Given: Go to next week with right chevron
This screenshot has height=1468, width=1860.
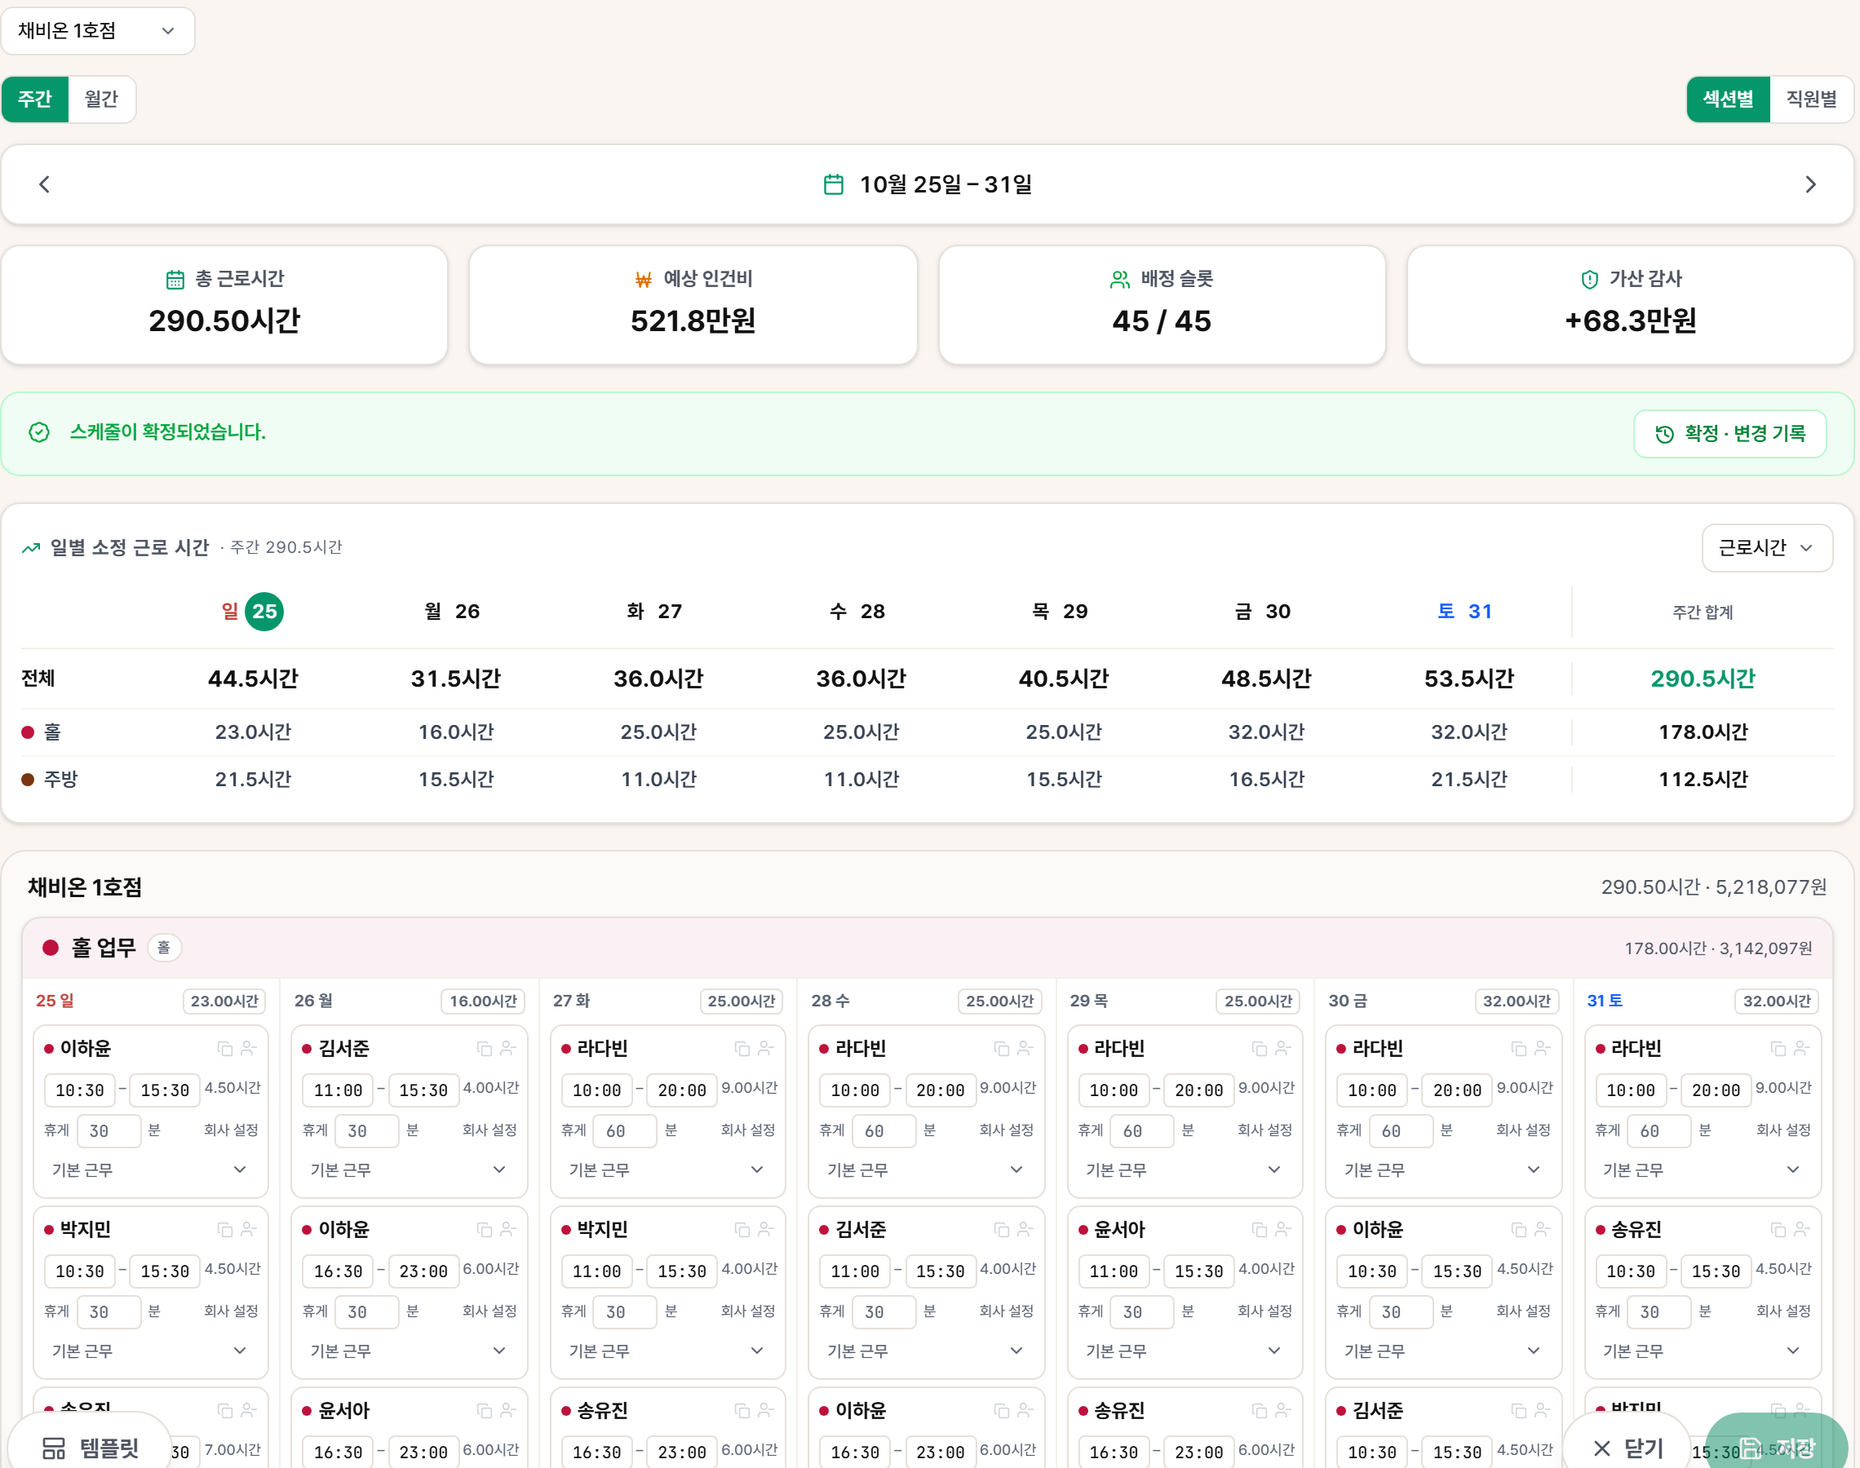Looking at the screenshot, I should pos(1810,185).
